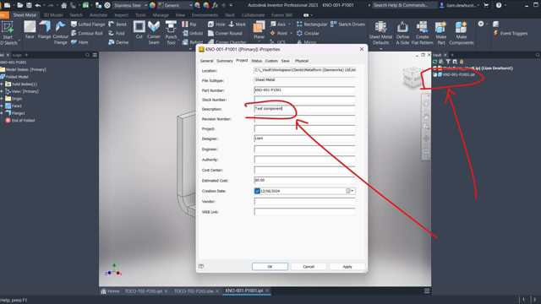The width and height of the screenshot is (541, 304).
Task: Open the Creation Date calendar dropdown
Action: pos(350,191)
